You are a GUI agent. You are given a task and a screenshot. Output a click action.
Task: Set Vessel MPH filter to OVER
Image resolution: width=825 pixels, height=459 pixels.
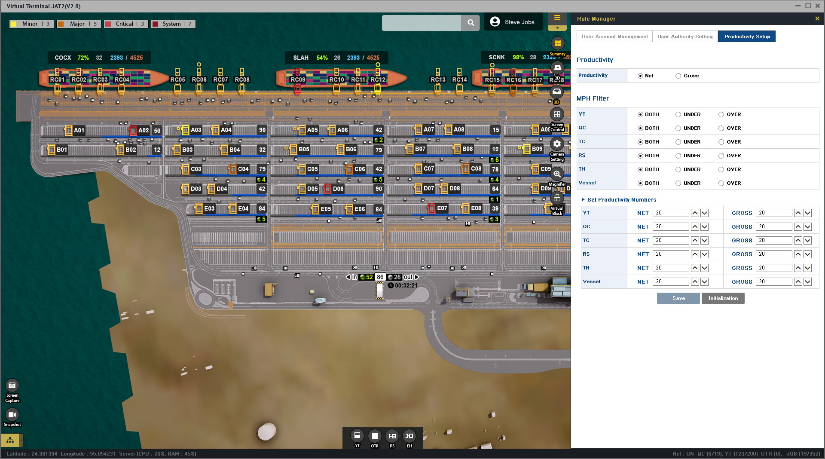pyautogui.click(x=721, y=183)
